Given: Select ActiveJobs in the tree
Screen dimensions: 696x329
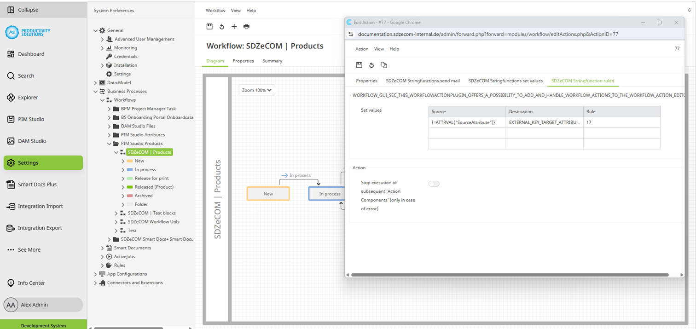Looking at the screenshot, I should click(124, 257).
